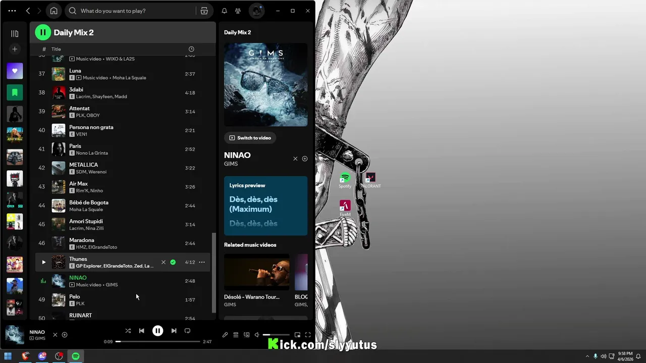Add NINAO to library from Now Playing panel
Image resolution: width=646 pixels, height=363 pixels.
[305, 159]
